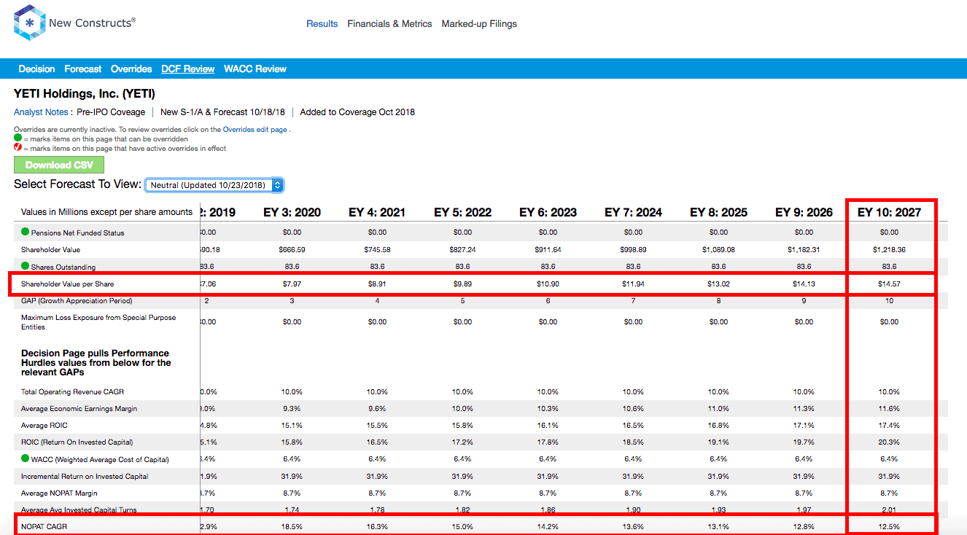This screenshot has height=535, width=967.
Task: Click the EY 10: 2027 column header
Action: [889, 213]
